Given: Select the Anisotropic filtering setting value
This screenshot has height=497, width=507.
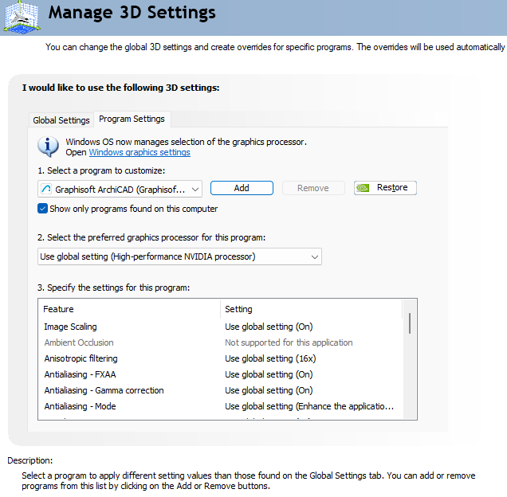Looking at the screenshot, I should coord(270,358).
